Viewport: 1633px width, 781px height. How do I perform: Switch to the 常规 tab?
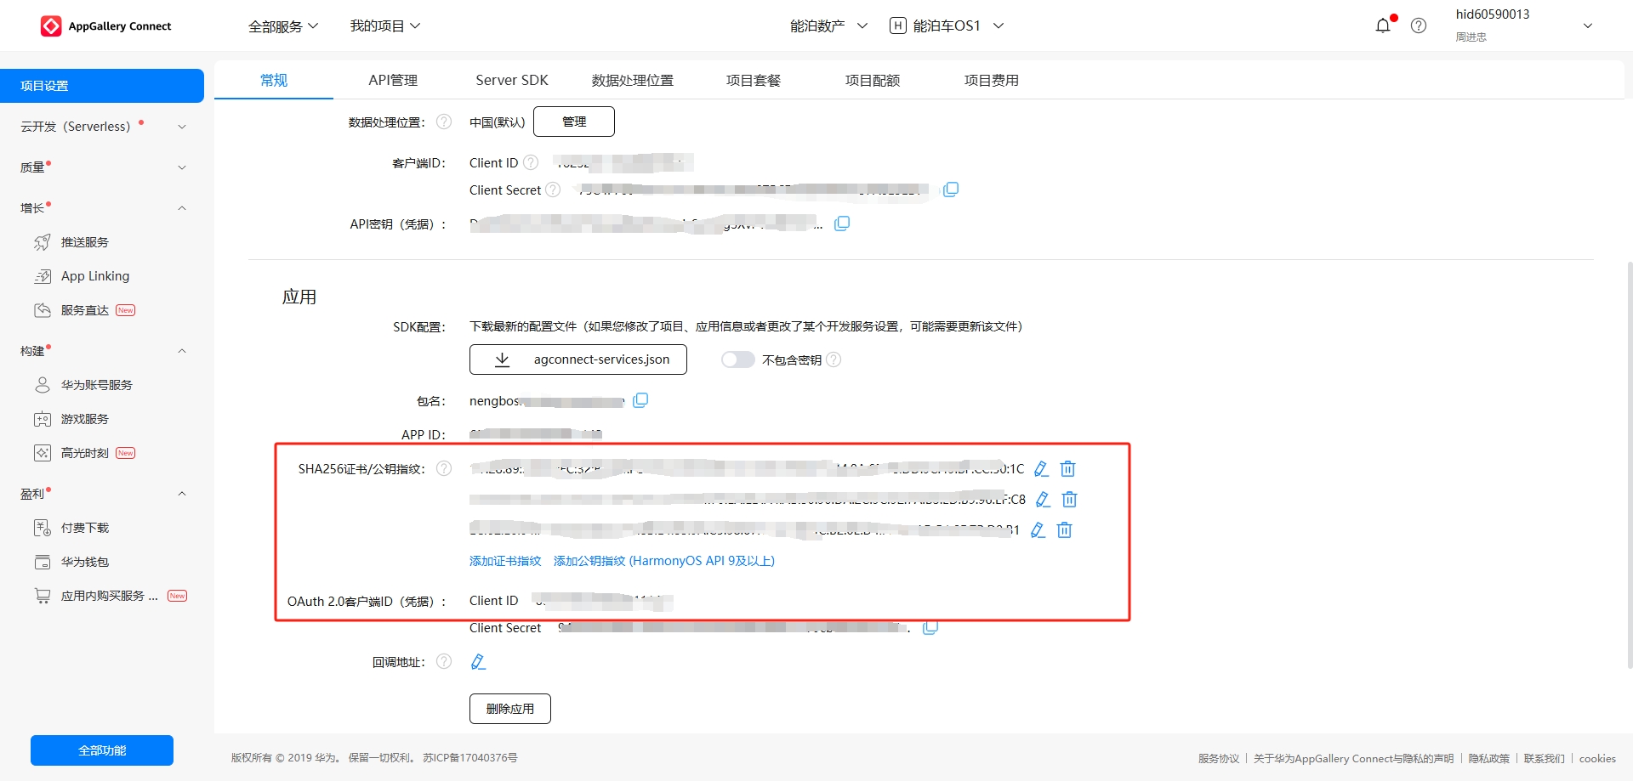pos(274,80)
